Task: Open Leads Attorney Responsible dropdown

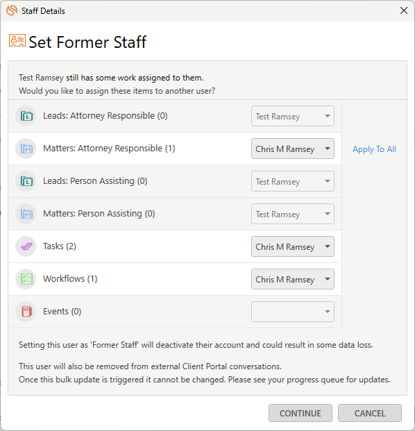Action: coord(293,116)
